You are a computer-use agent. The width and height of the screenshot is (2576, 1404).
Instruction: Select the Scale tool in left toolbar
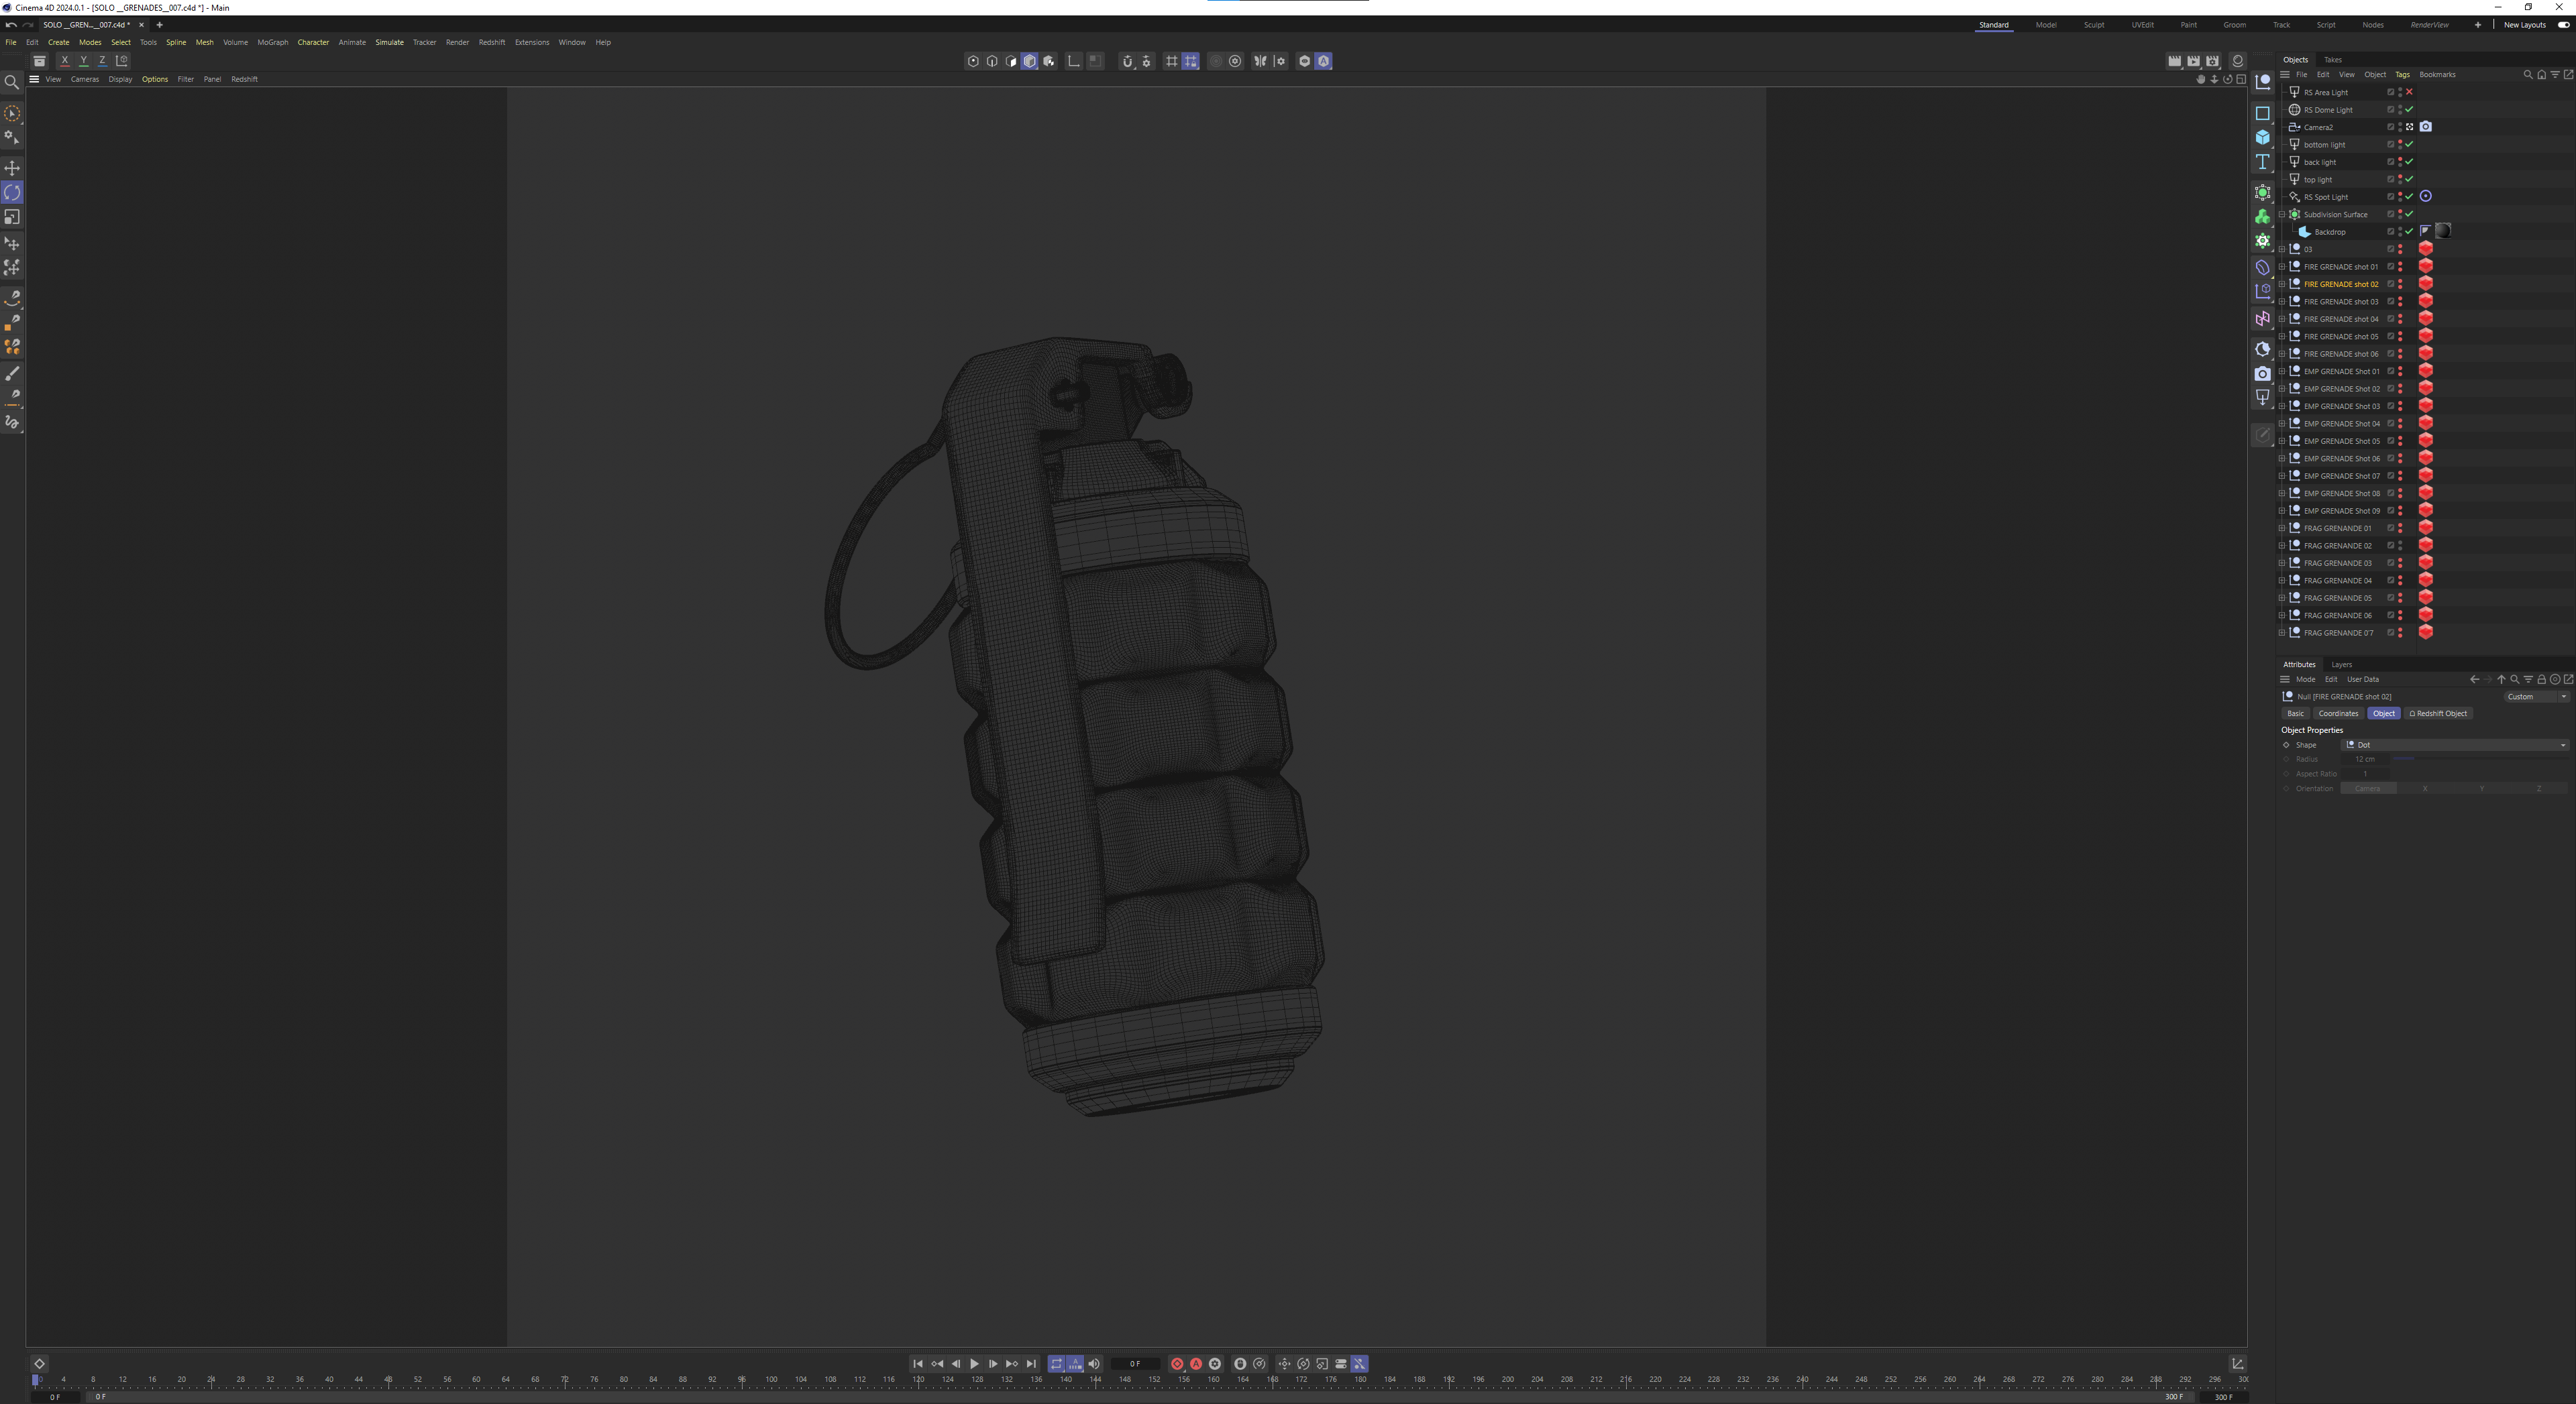click(12, 217)
